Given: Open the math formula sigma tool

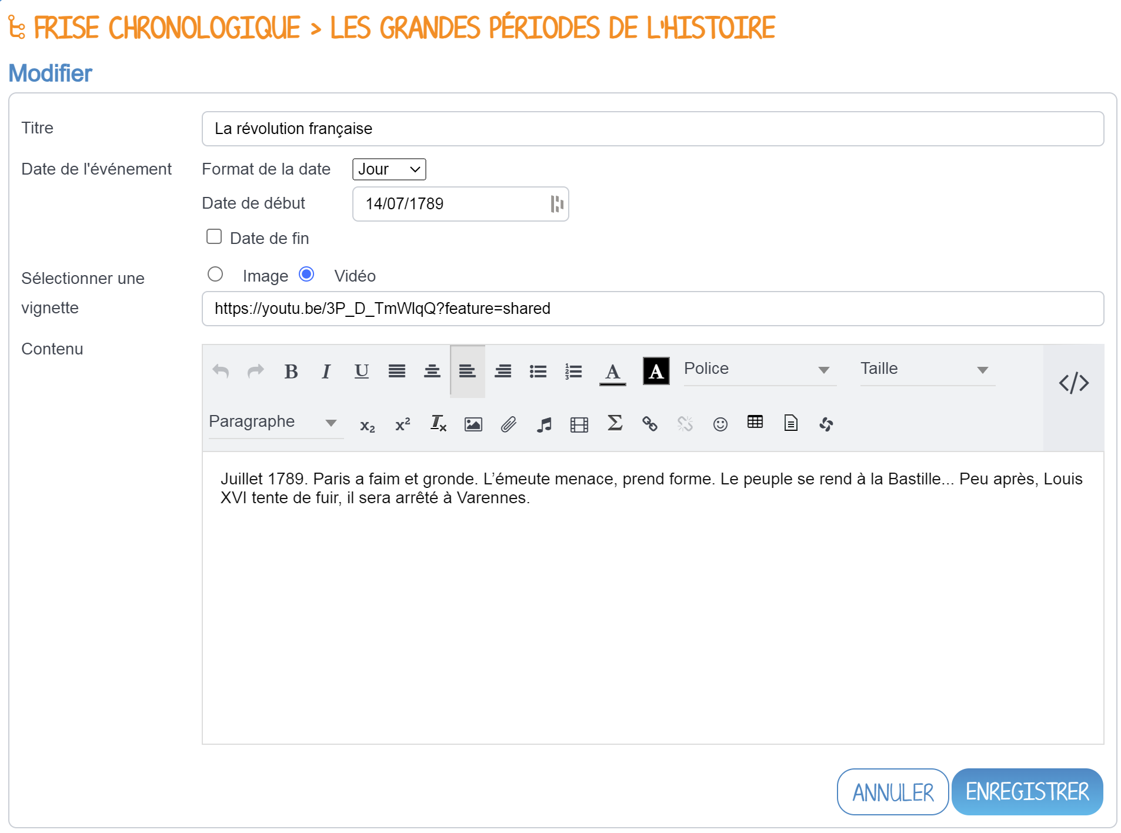Looking at the screenshot, I should click(x=615, y=423).
